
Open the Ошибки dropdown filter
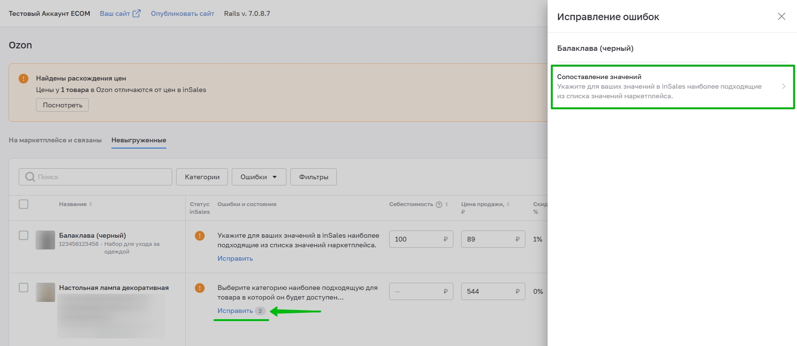259,177
